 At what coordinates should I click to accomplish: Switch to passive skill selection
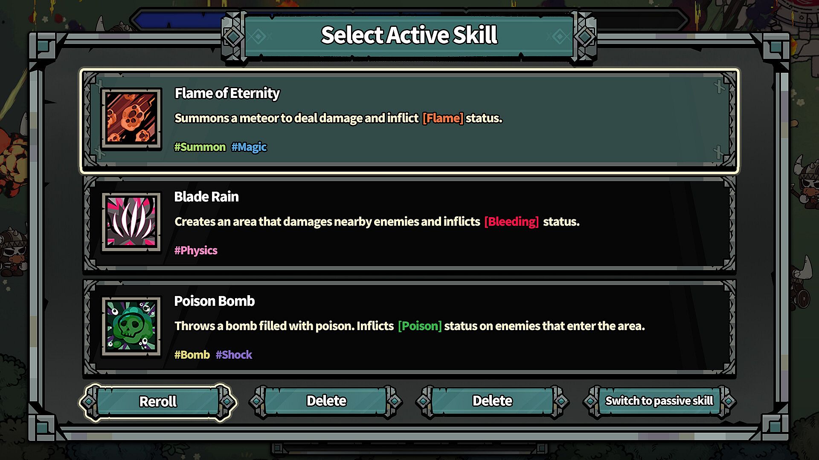pyautogui.click(x=659, y=401)
